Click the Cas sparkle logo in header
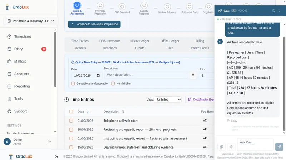Image resolution: width=286 pixels, height=160 pixels. point(220,11)
